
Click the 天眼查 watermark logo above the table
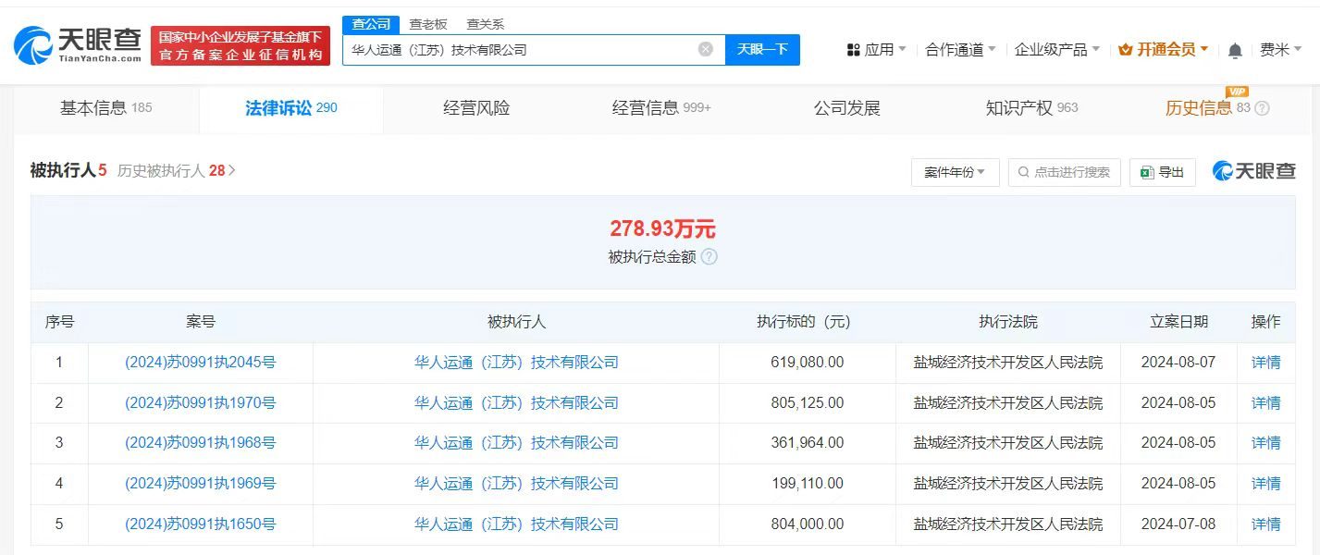1253,171
